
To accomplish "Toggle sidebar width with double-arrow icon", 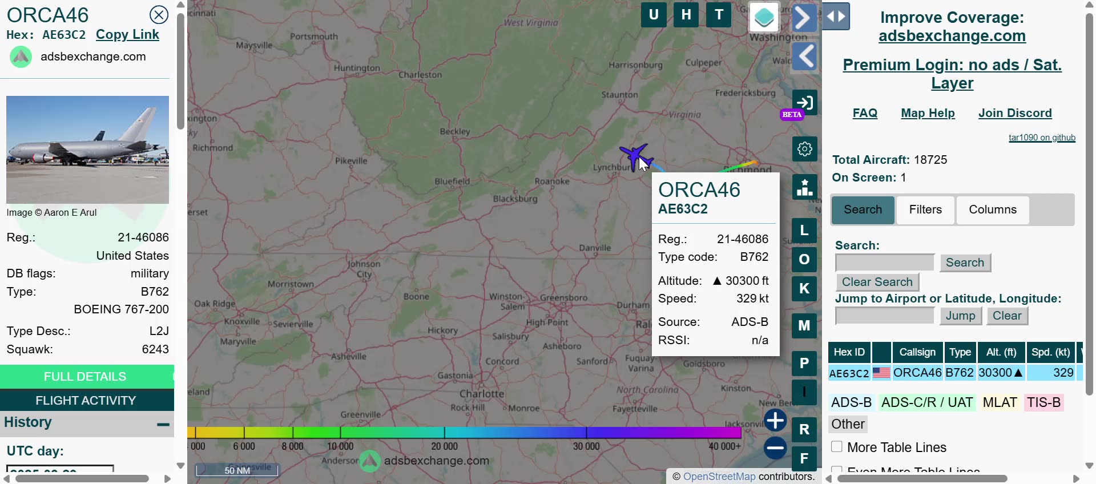I will [836, 17].
